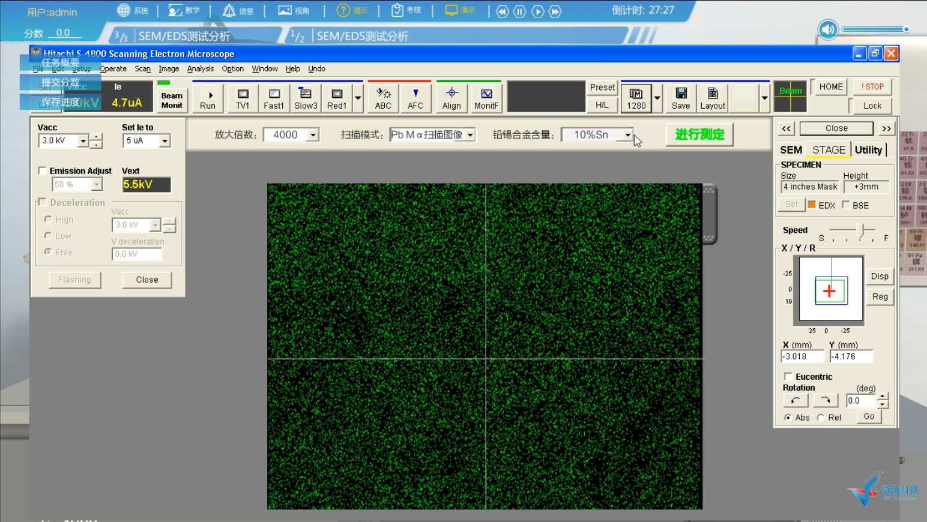The height and width of the screenshot is (522, 927).
Task: Open the Set Ie to 5 uA dropdown
Action: point(165,141)
